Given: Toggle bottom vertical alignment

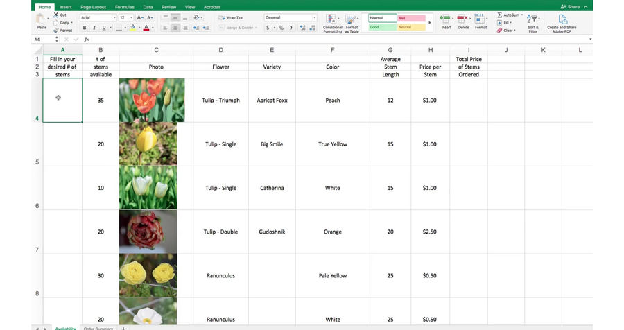Looking at the screenshot, I should pyautogui.click(x=184, y=17).
